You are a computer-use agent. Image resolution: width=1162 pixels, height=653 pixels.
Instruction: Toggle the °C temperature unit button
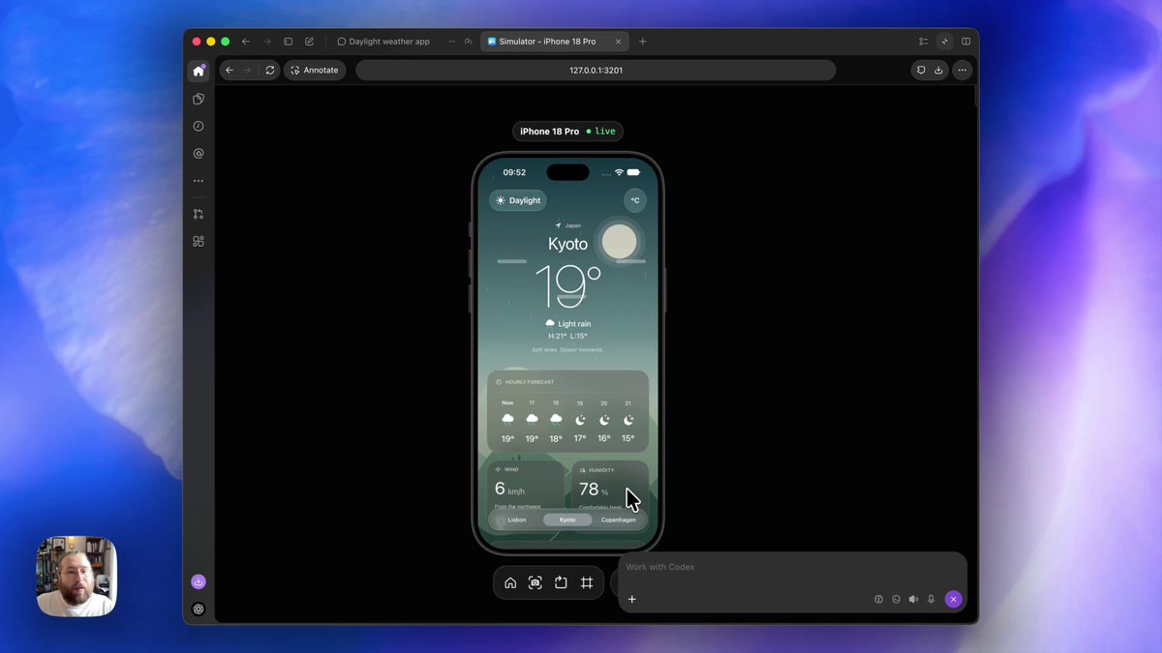[635, 200]
